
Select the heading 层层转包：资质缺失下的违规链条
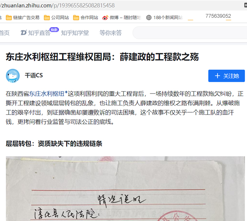54,143
